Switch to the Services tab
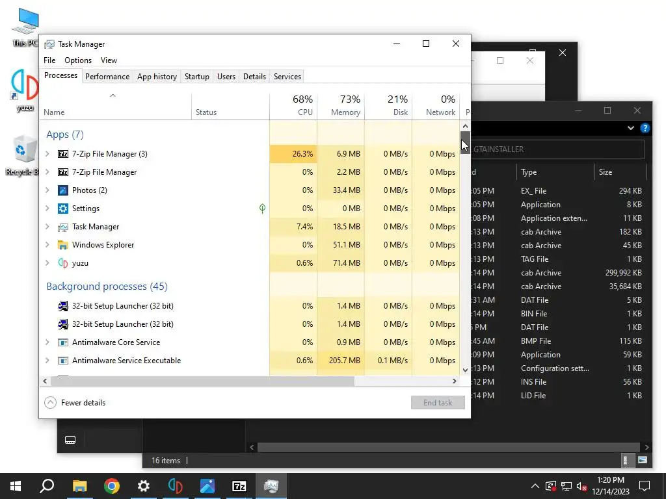This screenshot has height=499, width=666. click(x=287, y=77)
